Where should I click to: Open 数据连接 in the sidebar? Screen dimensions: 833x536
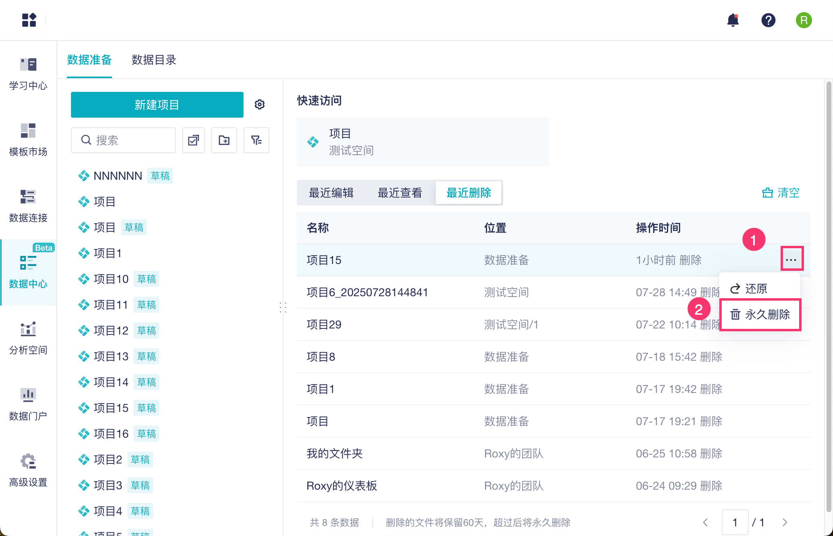[x=28, y=206]
